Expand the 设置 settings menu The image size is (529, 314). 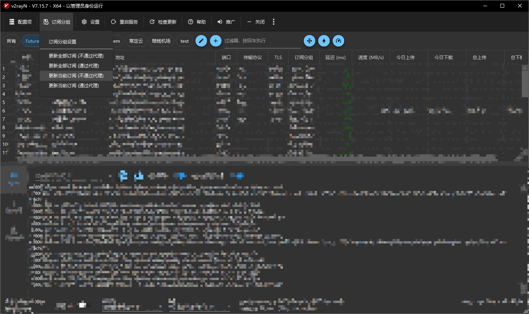pos(90,22)
